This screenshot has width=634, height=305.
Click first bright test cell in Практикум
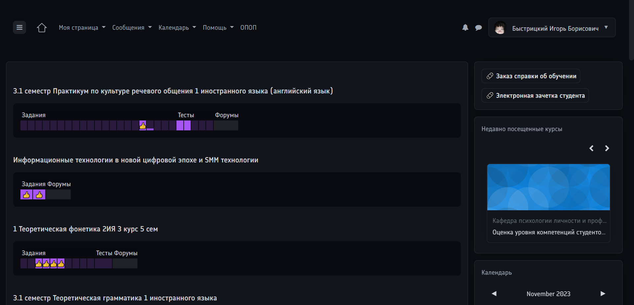tap(180, 125)
